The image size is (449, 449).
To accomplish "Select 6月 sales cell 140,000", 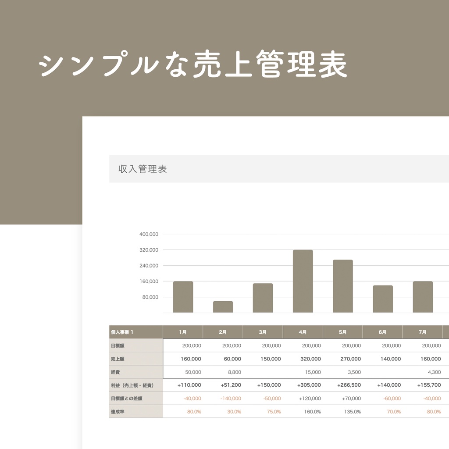I will [382, 359].
